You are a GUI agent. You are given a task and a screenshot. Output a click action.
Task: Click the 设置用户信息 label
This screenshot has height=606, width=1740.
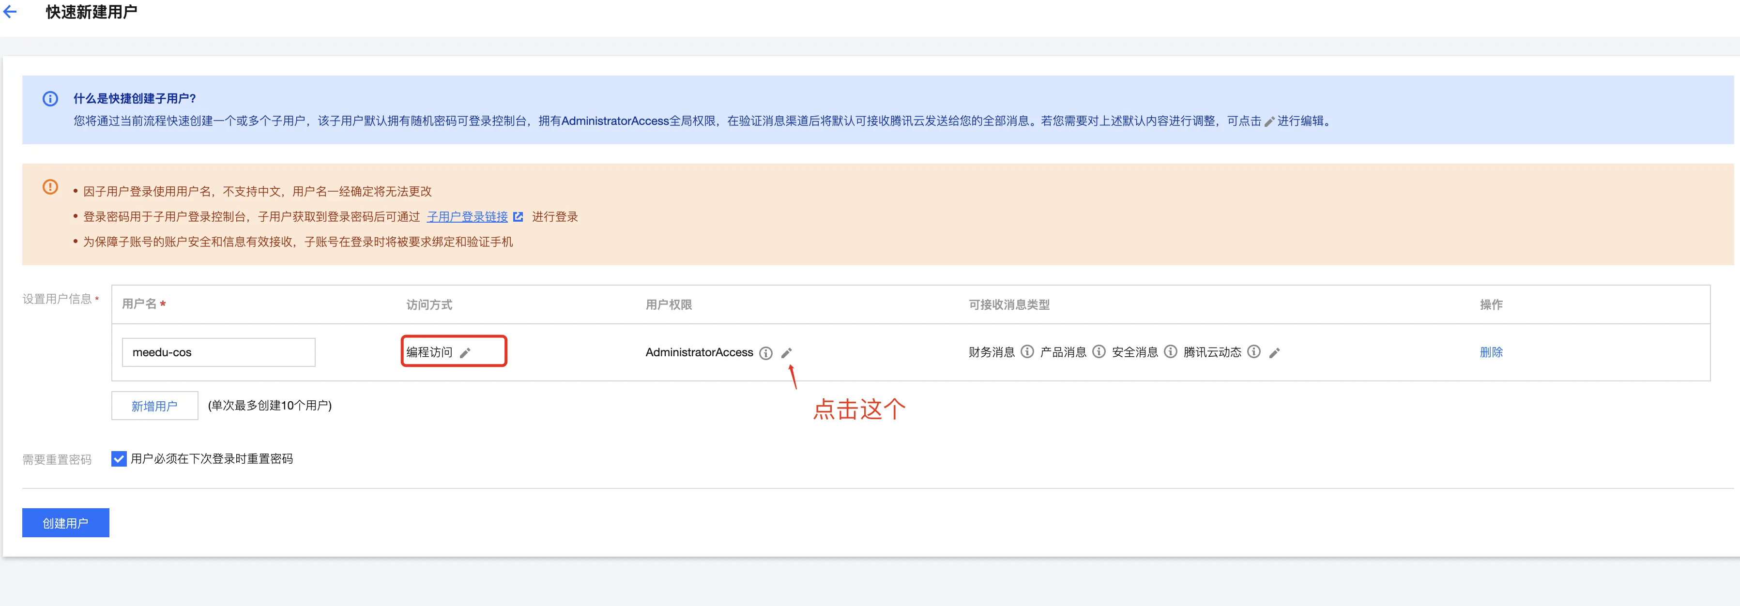click(57, 299)
